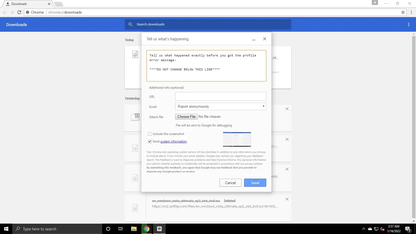Open the network tray icon
The image size is (416, 234).
coord(376,229)
